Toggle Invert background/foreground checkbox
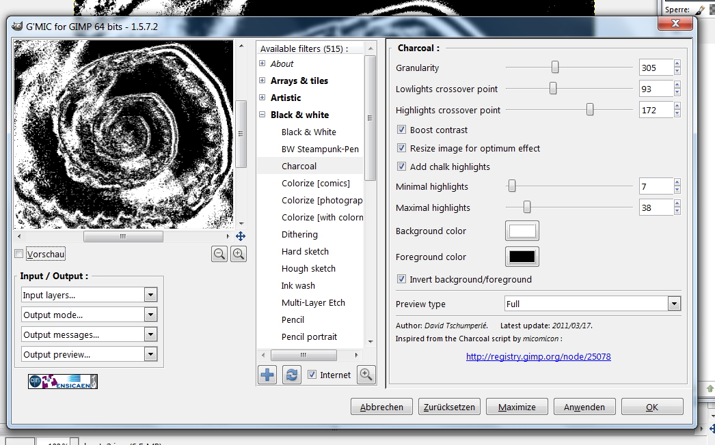The width and height of the screenshot is (715, 445). [402, 279]
